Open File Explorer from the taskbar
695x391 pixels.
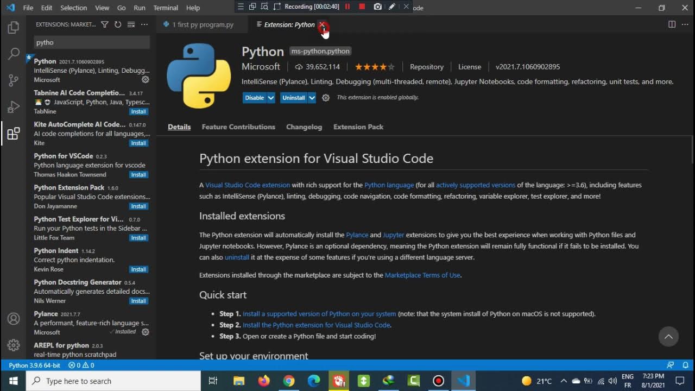pyautogui.click(x=239, y=381)
